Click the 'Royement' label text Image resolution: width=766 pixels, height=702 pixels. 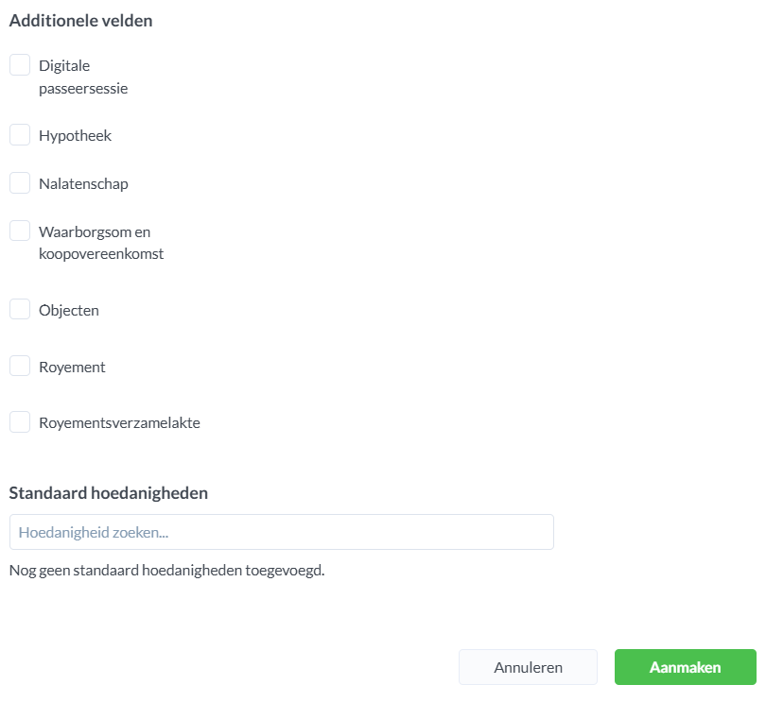click(x=72, y=367)
